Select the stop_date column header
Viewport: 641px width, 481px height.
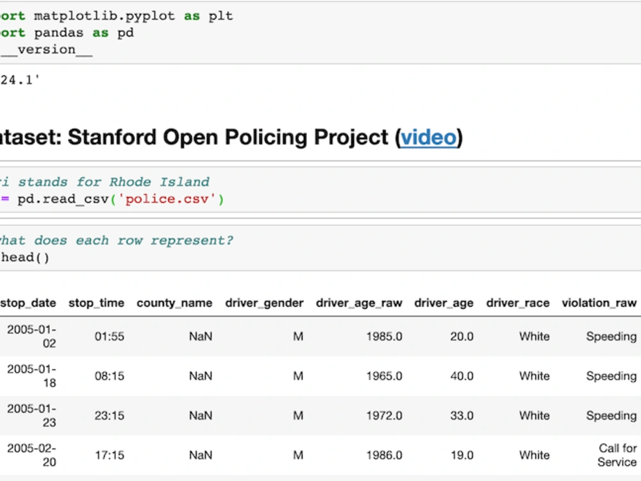(28, 303)
